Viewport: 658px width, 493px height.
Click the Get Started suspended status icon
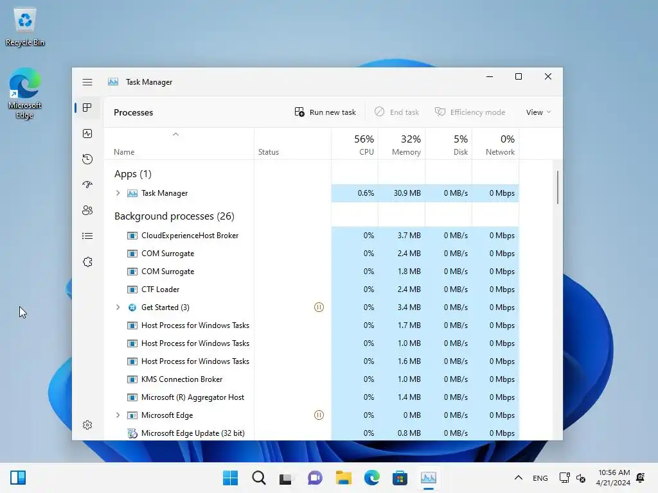pos(319,307)
